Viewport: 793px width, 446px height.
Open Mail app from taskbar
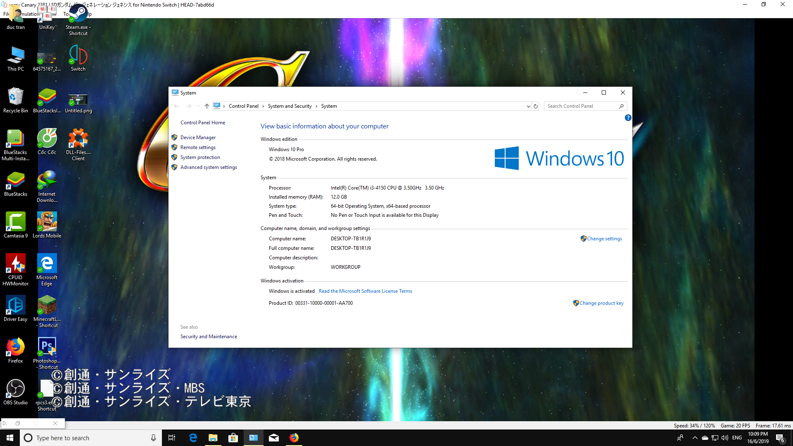(x=273, y=438)
